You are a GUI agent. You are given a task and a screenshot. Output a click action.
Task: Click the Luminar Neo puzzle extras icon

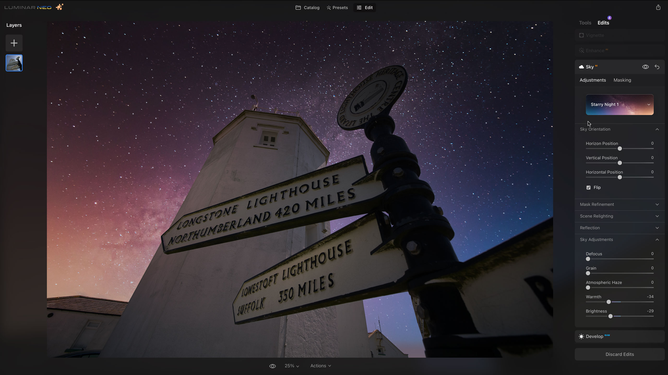59,7
